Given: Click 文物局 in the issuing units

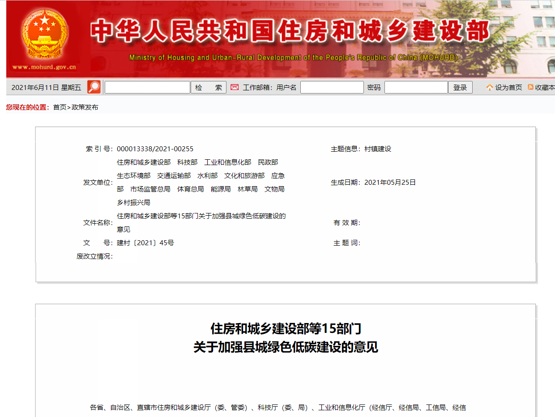Looking at the screenshot, I should (274, 189).
